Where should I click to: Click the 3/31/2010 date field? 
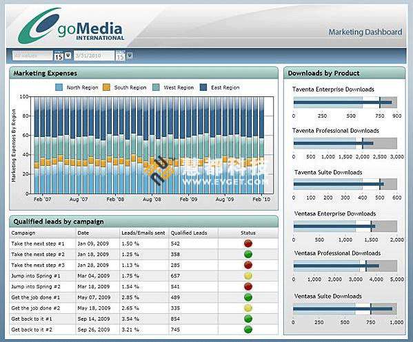coord(94,56)
